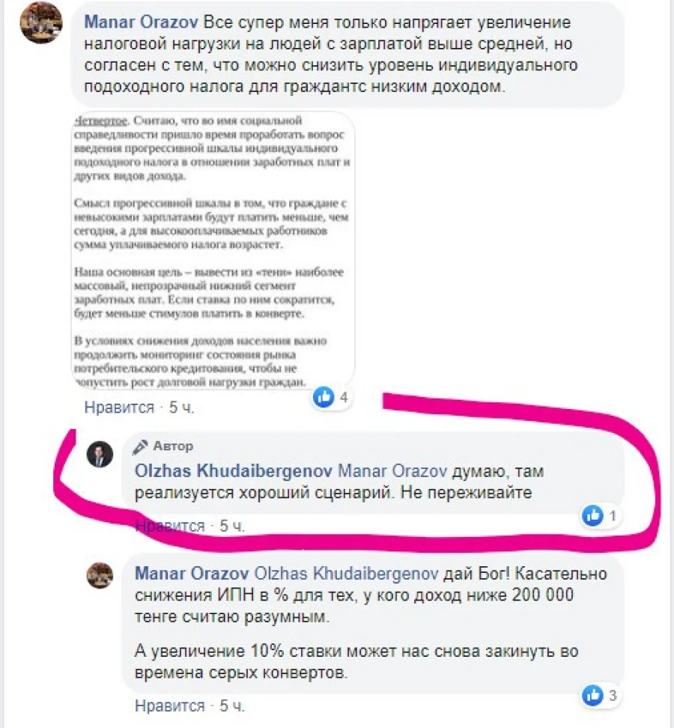Open Manar Orazov's top comment avatar
The height and width of the screenshot is (728, 674).
tap(41, 22)
